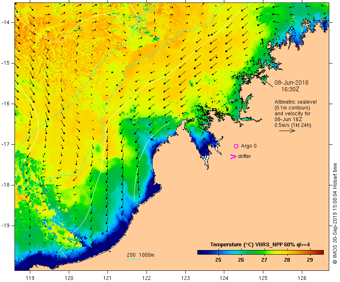Image resolution: width=340 pixels, height=282 pixels.
Task: Click the '200 1000m' depth legend text
Action: [x=141, y=255]
